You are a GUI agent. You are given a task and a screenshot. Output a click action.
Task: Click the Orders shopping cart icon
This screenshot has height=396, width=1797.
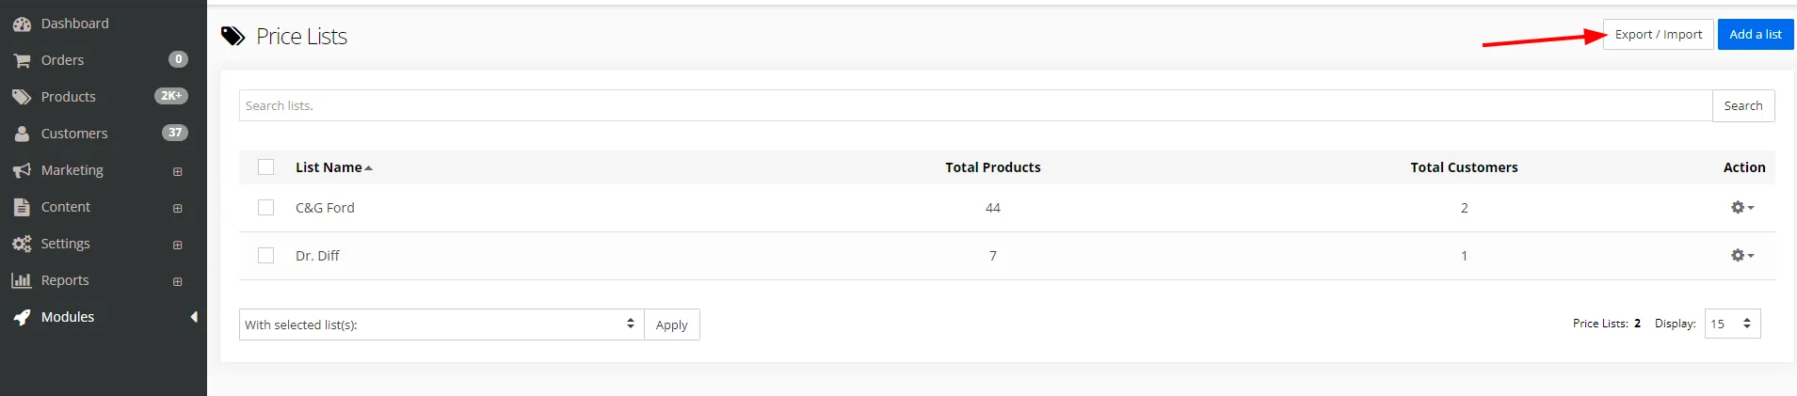click(x=22, y=60)
